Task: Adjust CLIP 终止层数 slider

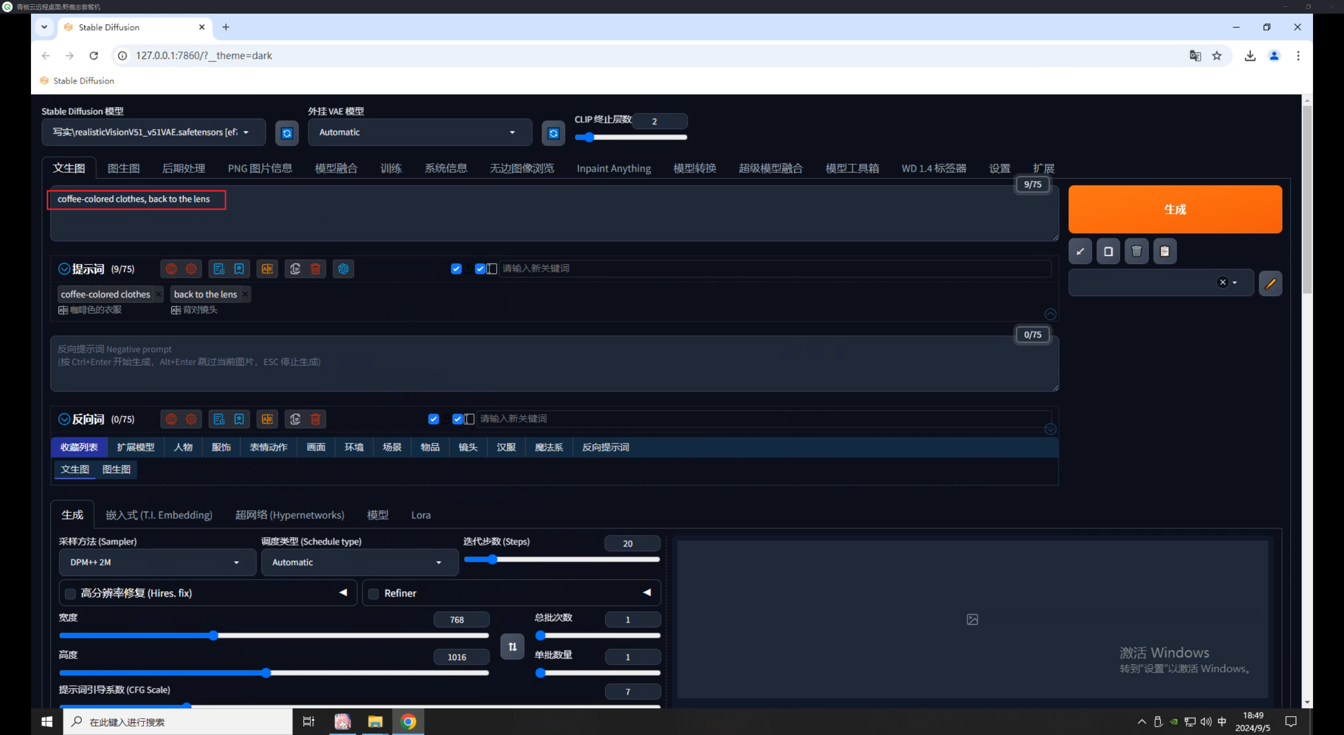Action: coord(631,137)
